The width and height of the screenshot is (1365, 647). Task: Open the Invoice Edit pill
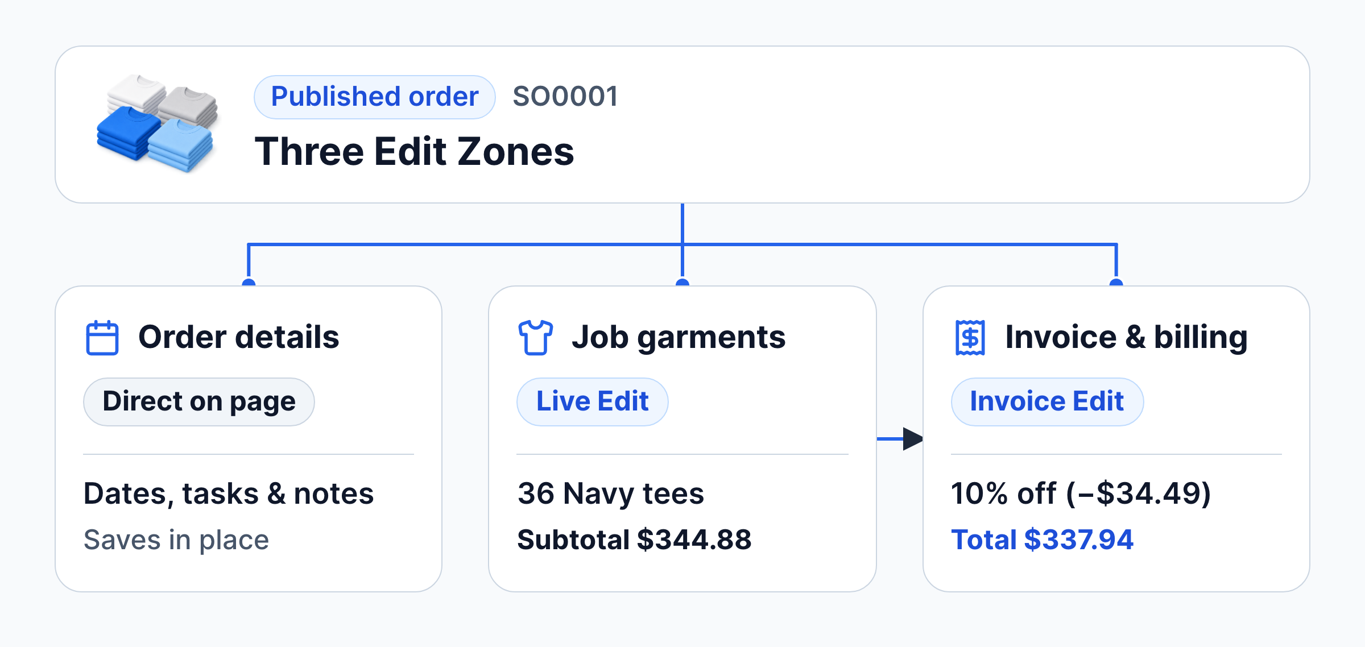1047,401
